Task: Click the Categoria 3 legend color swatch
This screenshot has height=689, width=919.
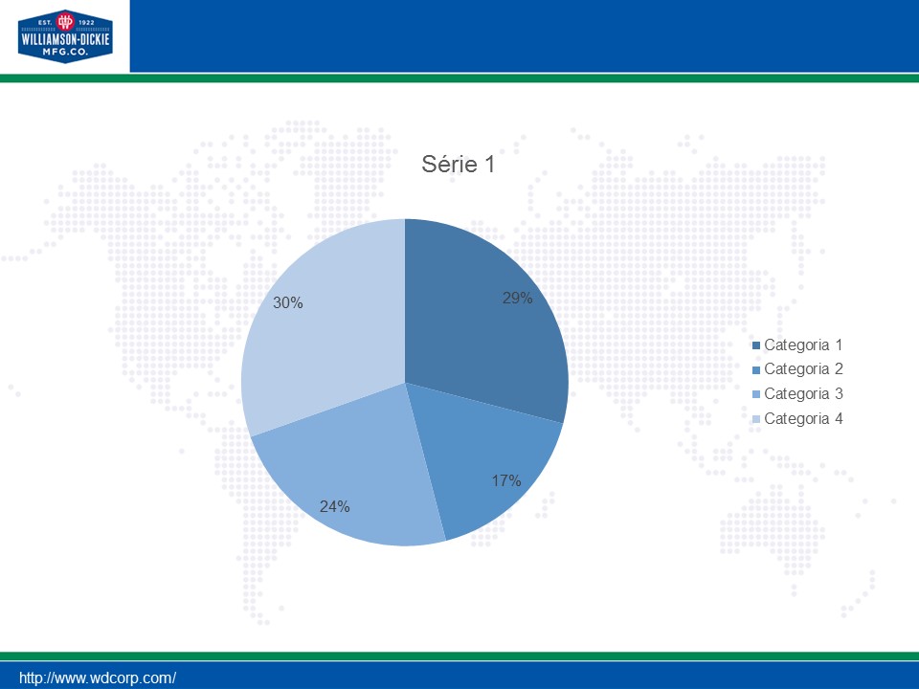Action: pyautogui.click(x=756, y=394)
